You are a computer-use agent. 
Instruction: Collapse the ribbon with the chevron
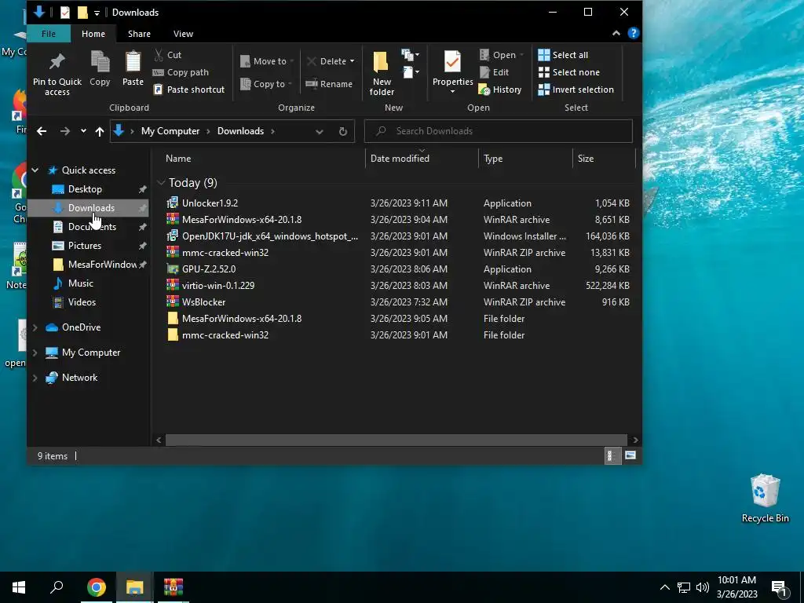pos(616,33)
